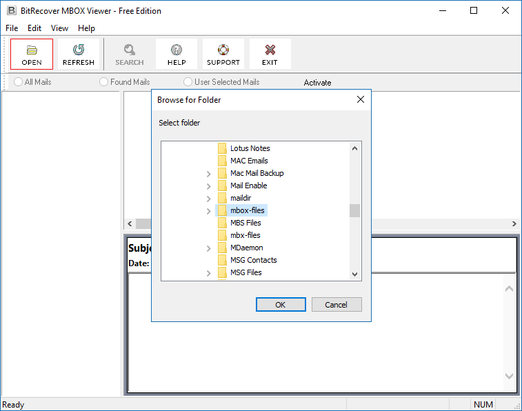522x411 pixels.
Task: Click Cancel in Browse for Folder
Action: click(x=337, y=305)
